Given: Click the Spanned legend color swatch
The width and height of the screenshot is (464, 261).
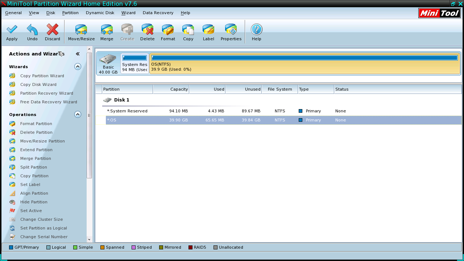Looking at the screenshot, I should tap(103, 247).
